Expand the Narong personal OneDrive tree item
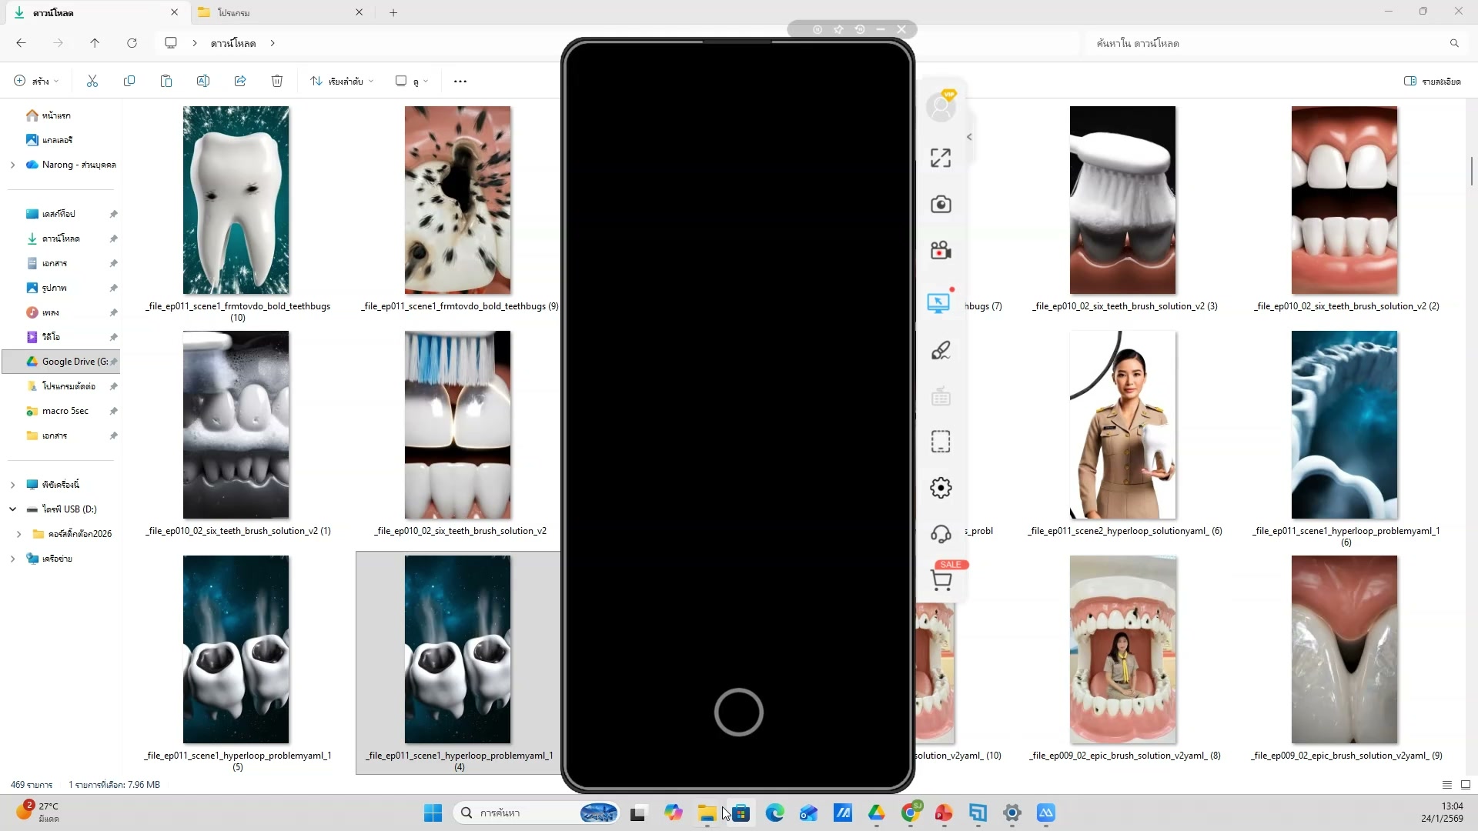The image size is (1478, 831). click(x=12, y=165)
